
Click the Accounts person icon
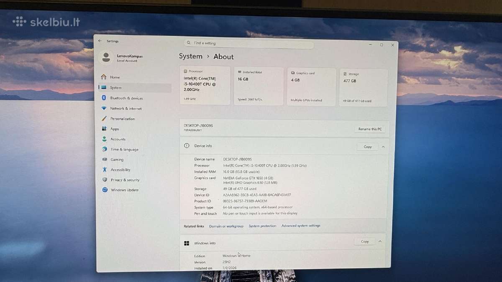pos(104,139)
